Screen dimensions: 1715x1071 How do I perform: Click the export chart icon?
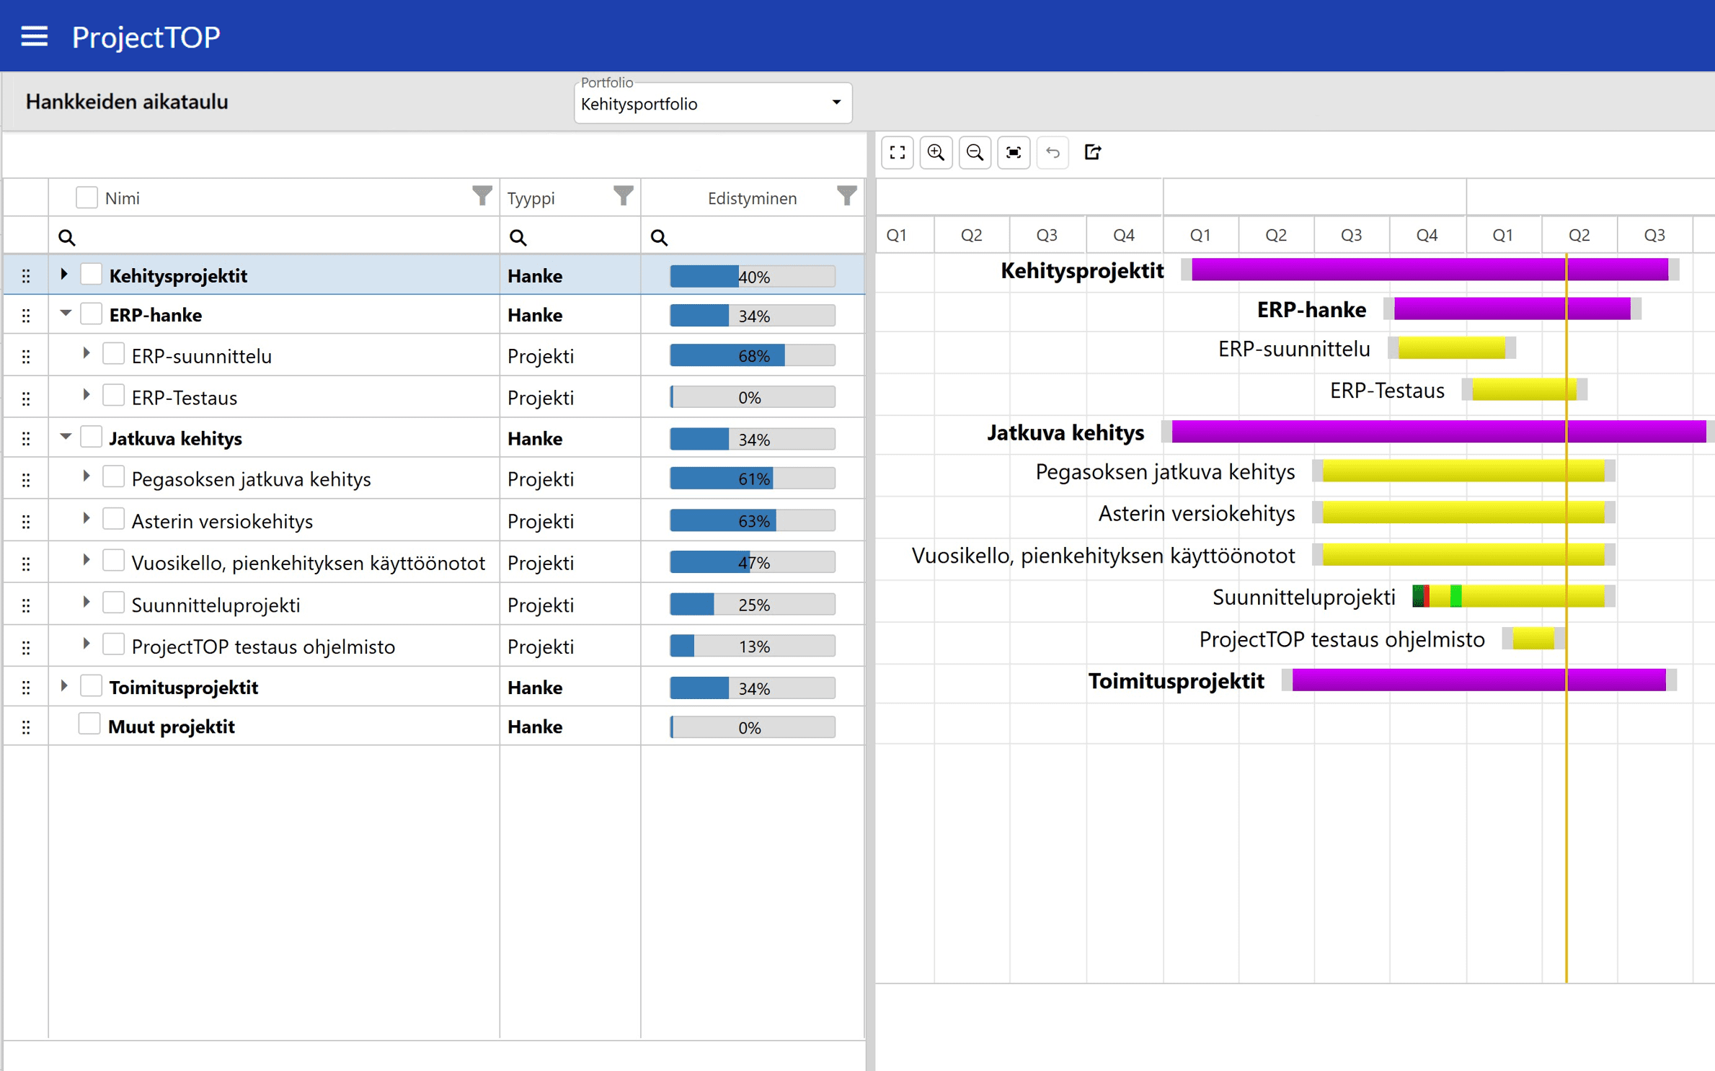(1092, 152)
